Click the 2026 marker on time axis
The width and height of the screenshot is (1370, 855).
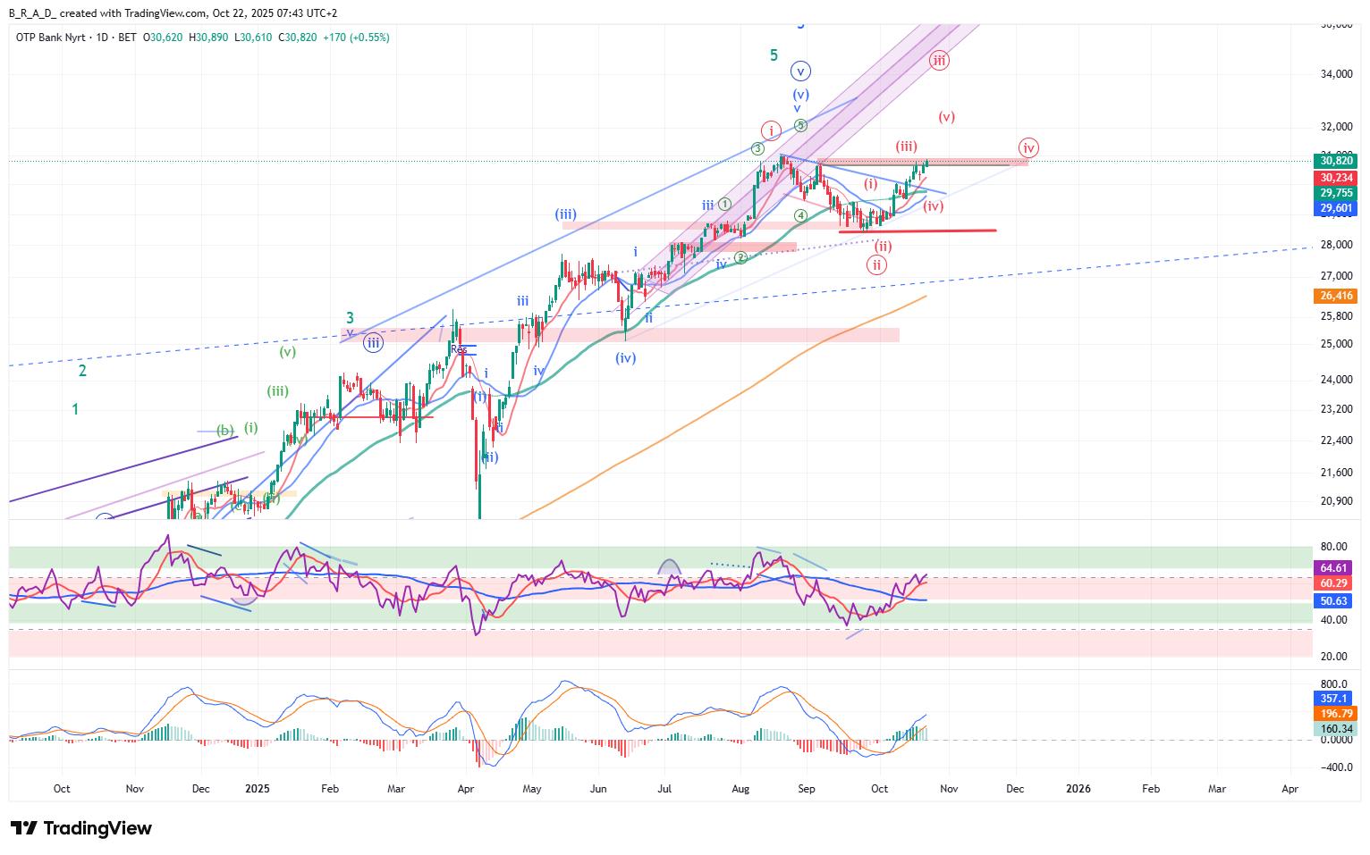pyautogui.click(x=1078, y=789)
